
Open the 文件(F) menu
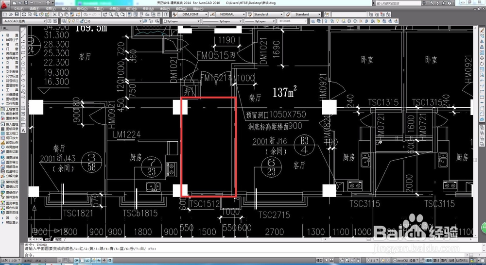coord(18,9)
